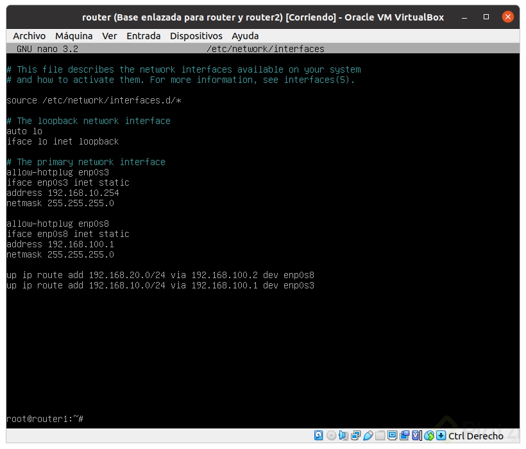526x449 pixels.
Task: Click the netmask line below address 192.168.100.1
Action: (x=60, y=254)
